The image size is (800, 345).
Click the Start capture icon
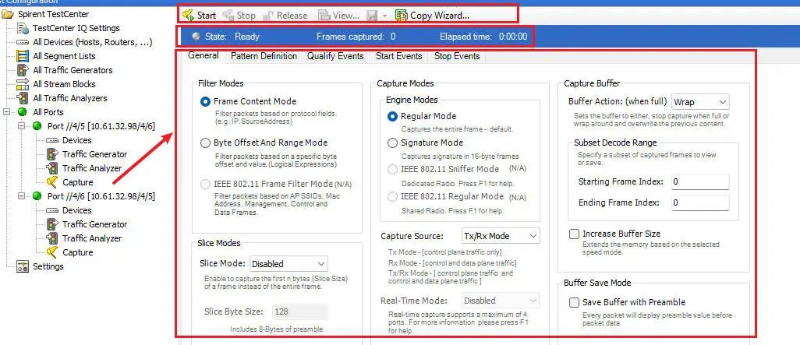tap(188, 15)
